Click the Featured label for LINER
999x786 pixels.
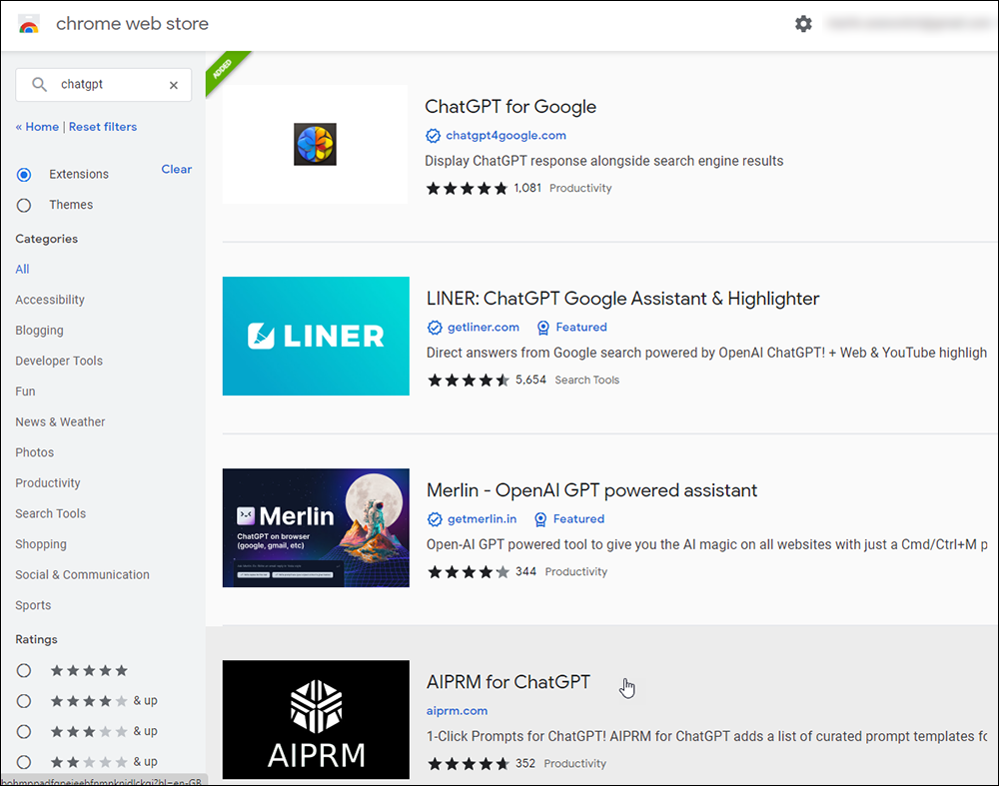tap(581, 327)
